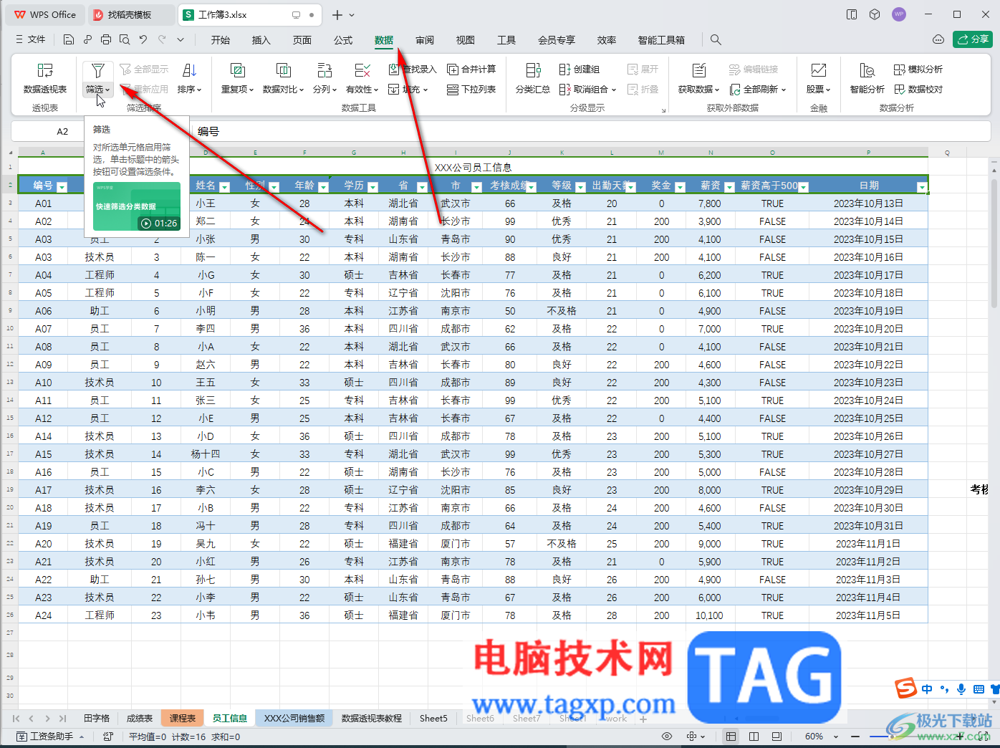
Task: Click Create Group (创建组)
Action: pos(579,69)
